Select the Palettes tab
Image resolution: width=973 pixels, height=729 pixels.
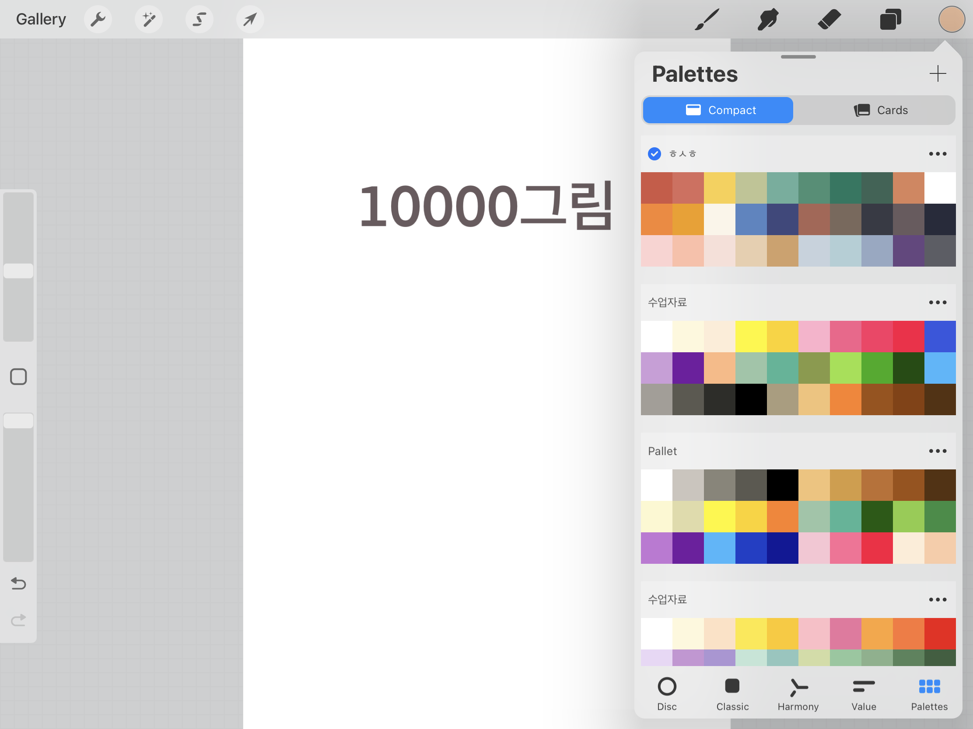[929, 694]
